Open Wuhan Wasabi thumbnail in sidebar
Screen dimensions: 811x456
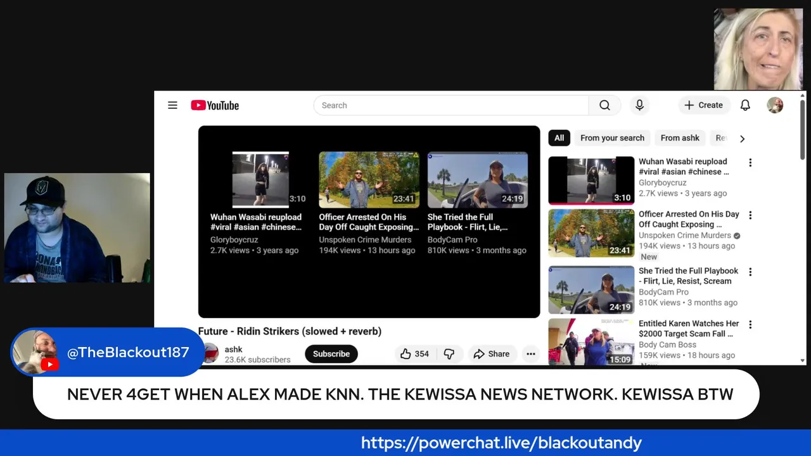coord(591,180)
